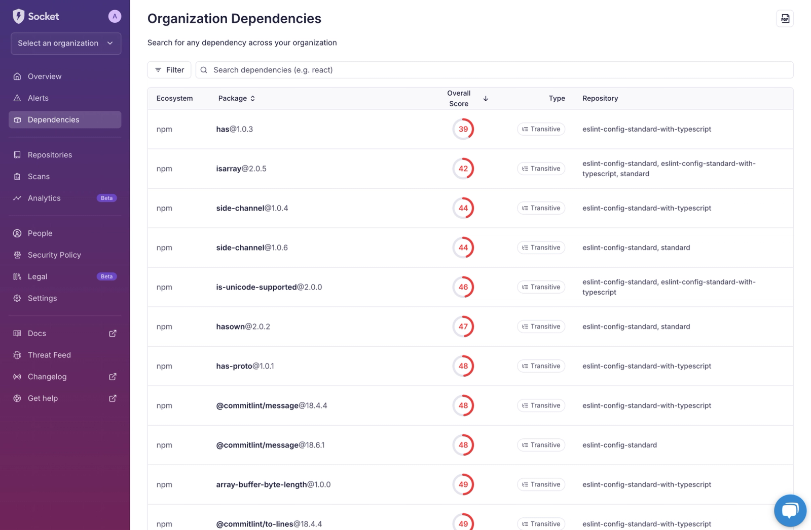Click the external link icon beside Changelog
Screen dimensions: 811x530
pyautogui.click(x=113, y=377)
